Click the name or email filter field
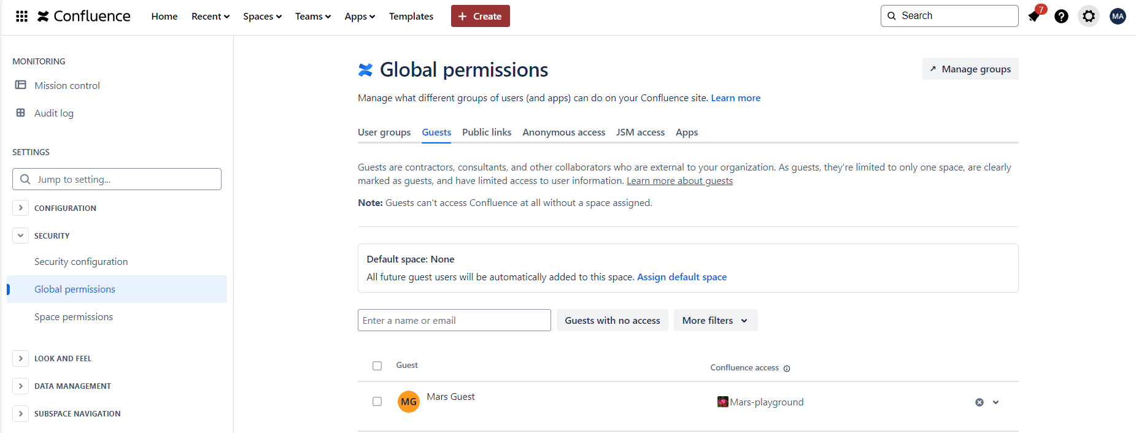The width and height of the screenshot is (1136, 433). click(x=454, y=320)
